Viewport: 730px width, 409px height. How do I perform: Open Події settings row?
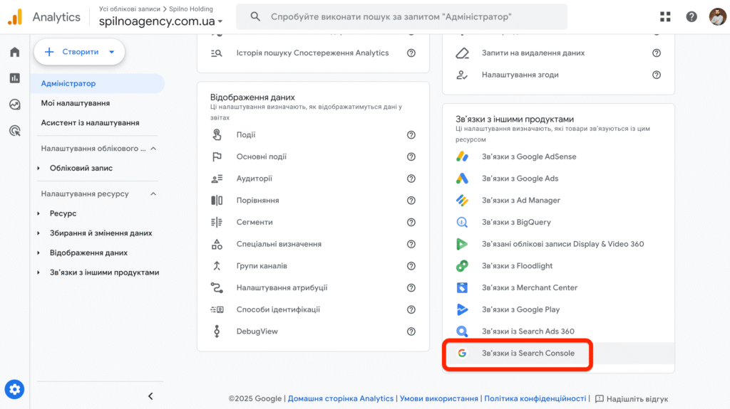(313, 134)
